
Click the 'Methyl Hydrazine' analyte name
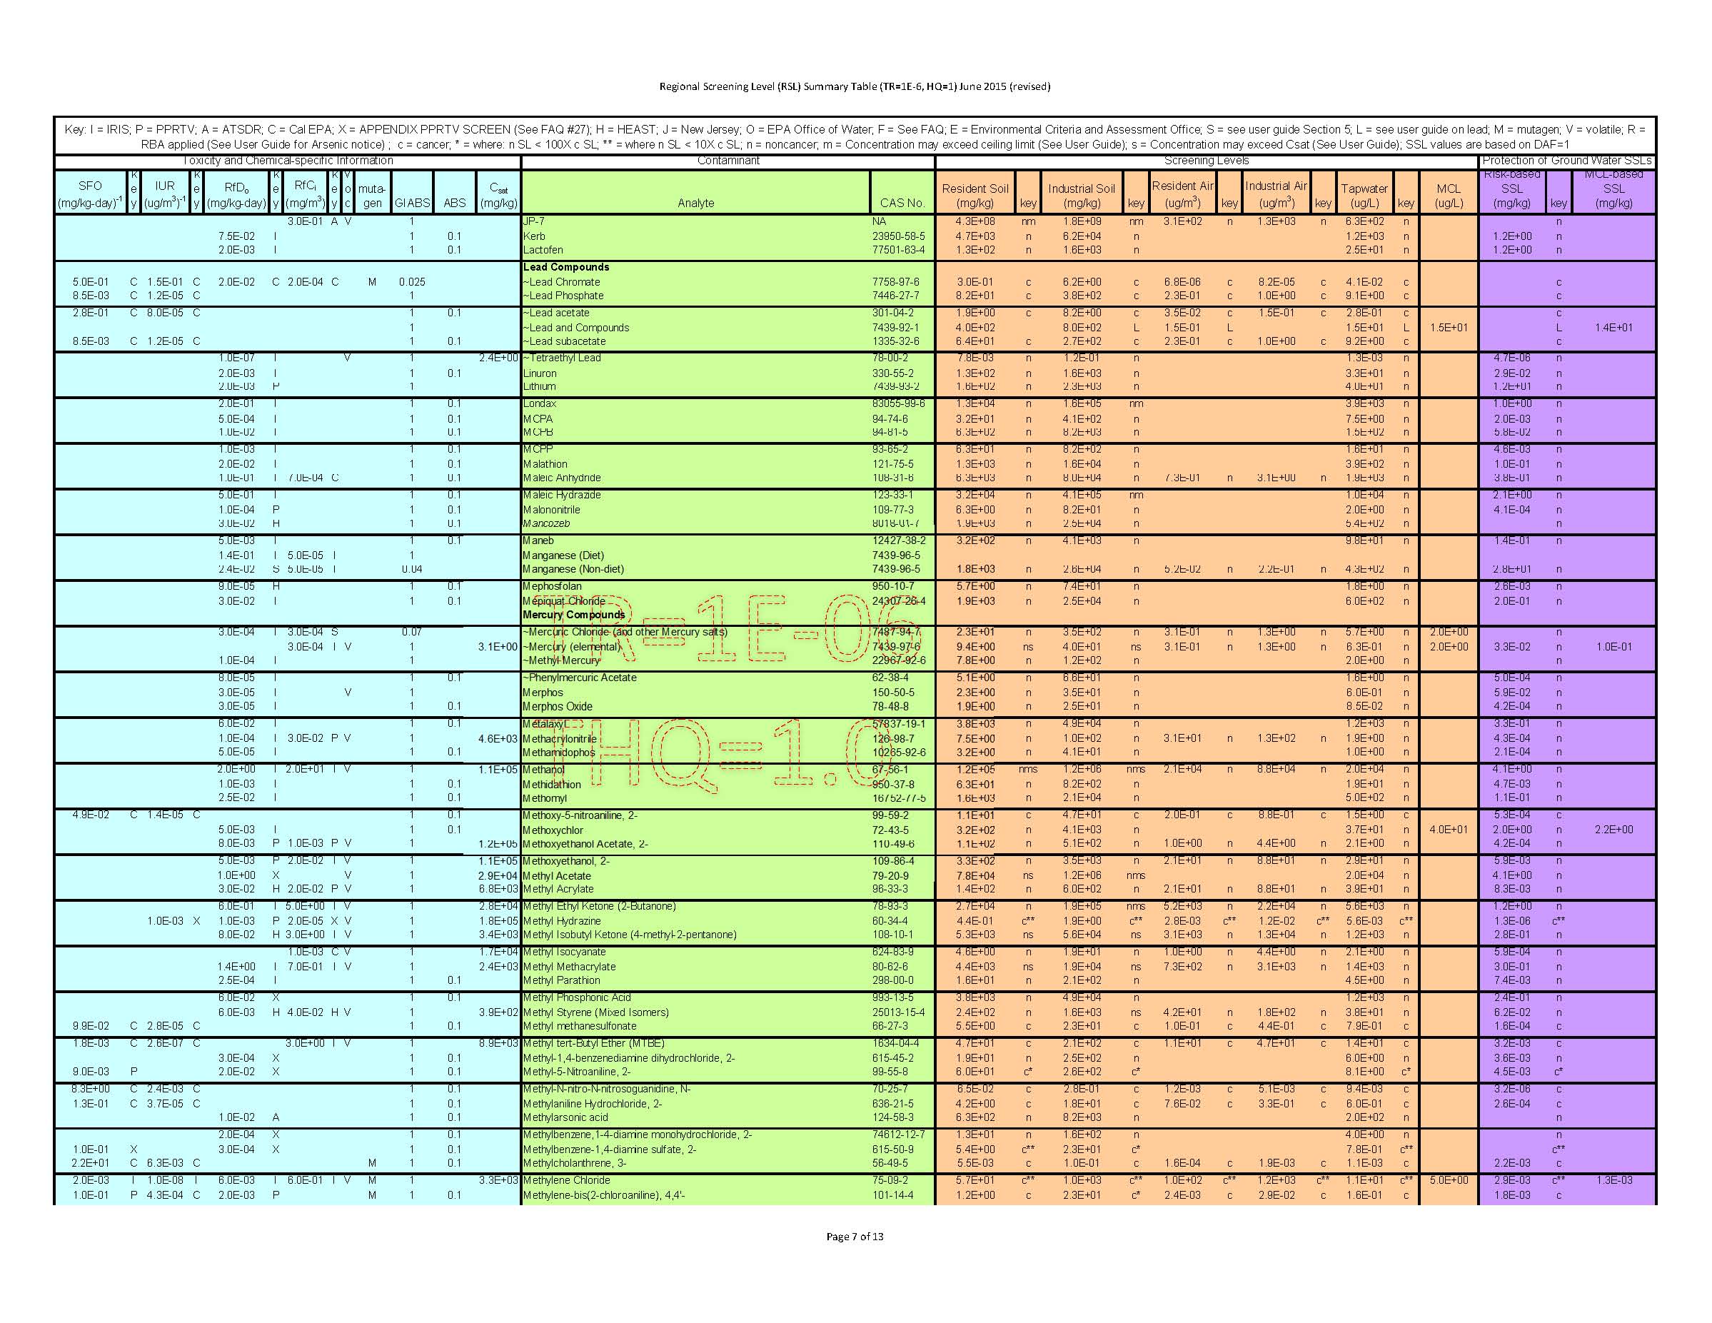(x=561, y=921)
